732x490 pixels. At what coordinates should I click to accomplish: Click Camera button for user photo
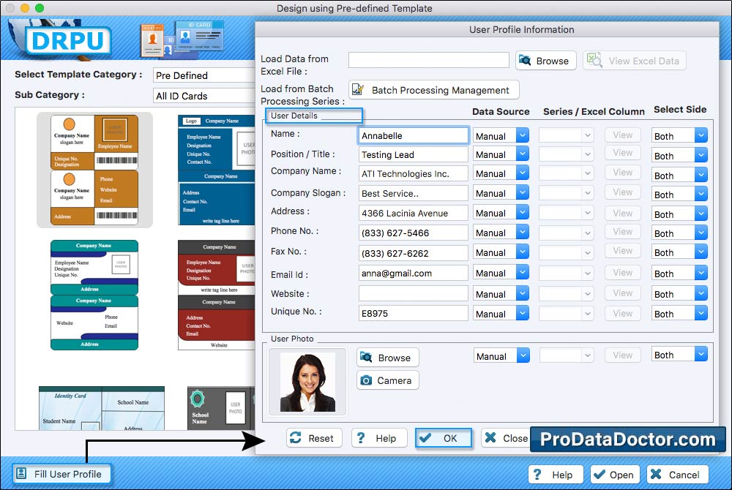coord(387,380)
